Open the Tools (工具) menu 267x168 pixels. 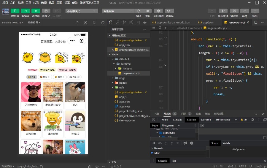point(28,3)
